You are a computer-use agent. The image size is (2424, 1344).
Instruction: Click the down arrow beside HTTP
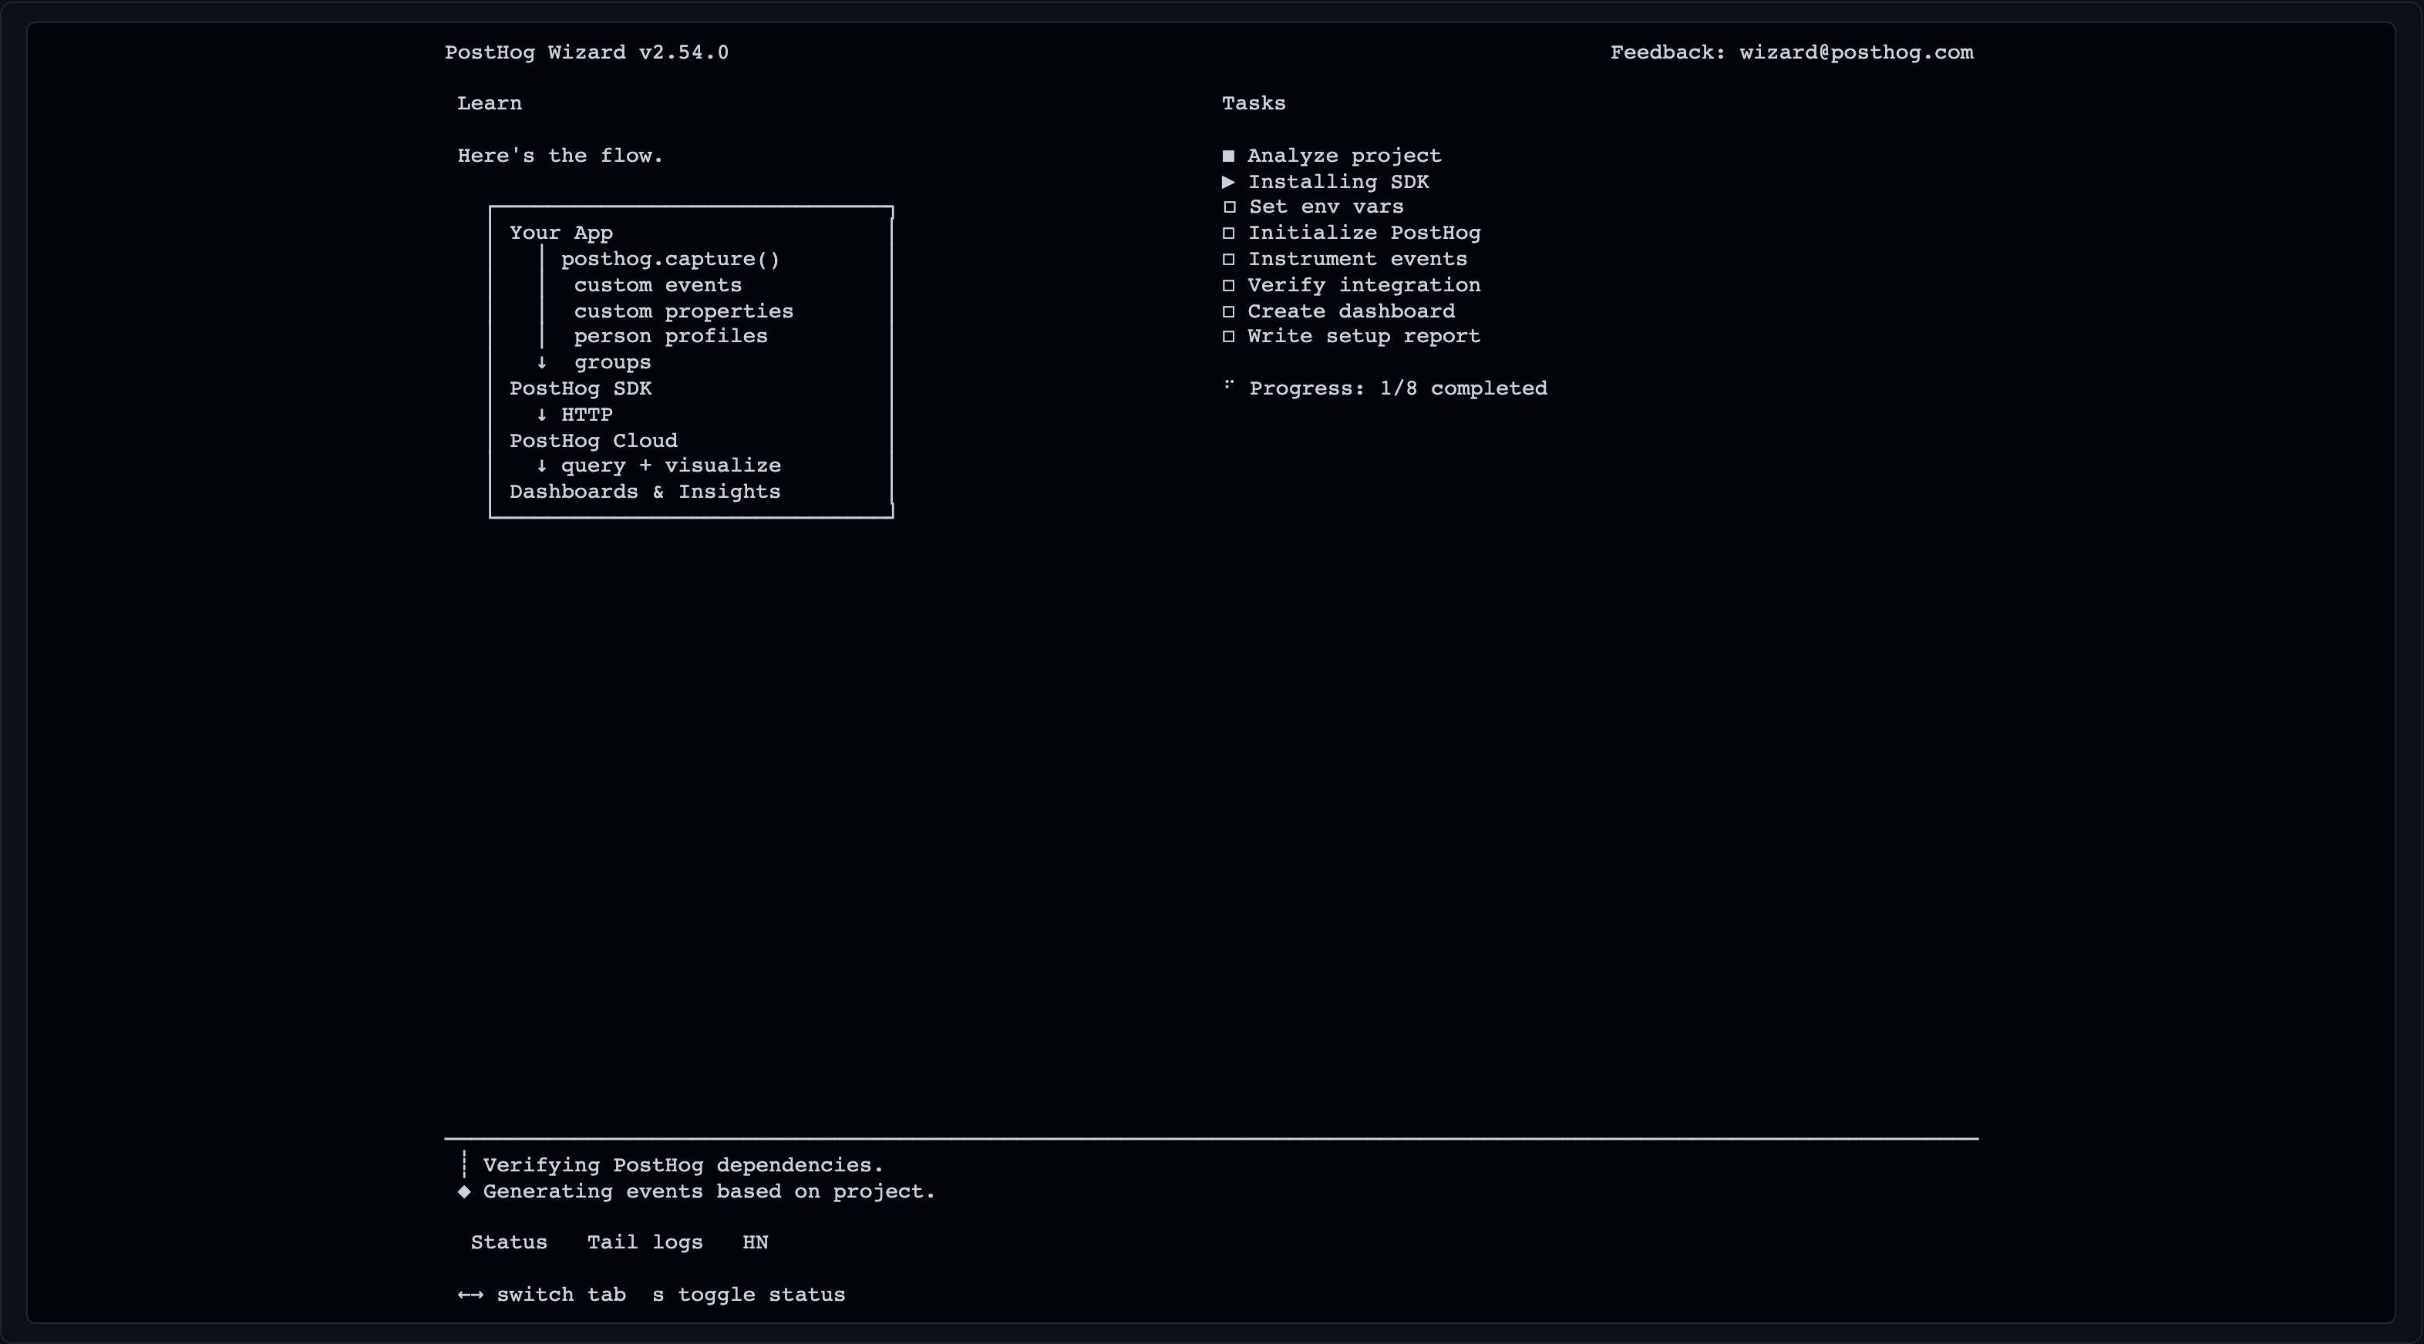[x=541, y=415]
